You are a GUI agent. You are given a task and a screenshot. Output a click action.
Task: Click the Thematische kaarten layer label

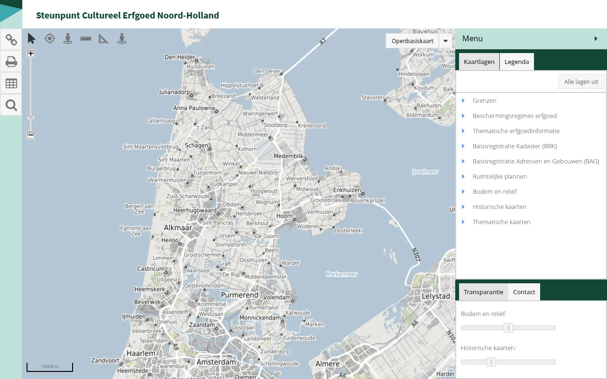pyautogui.click(x=502, y=222)
